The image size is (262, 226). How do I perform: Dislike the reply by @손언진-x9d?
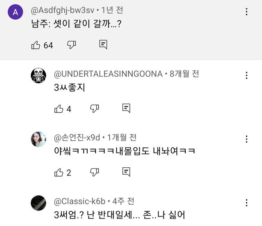pos(95,172)
